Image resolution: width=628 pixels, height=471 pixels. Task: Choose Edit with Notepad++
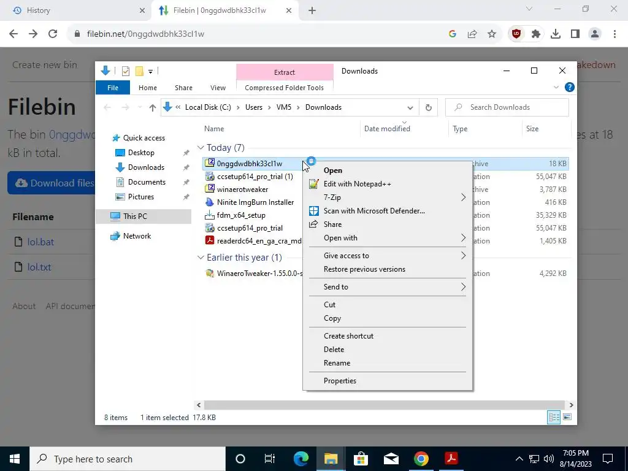pyautogui.click(x=388, y=184)
